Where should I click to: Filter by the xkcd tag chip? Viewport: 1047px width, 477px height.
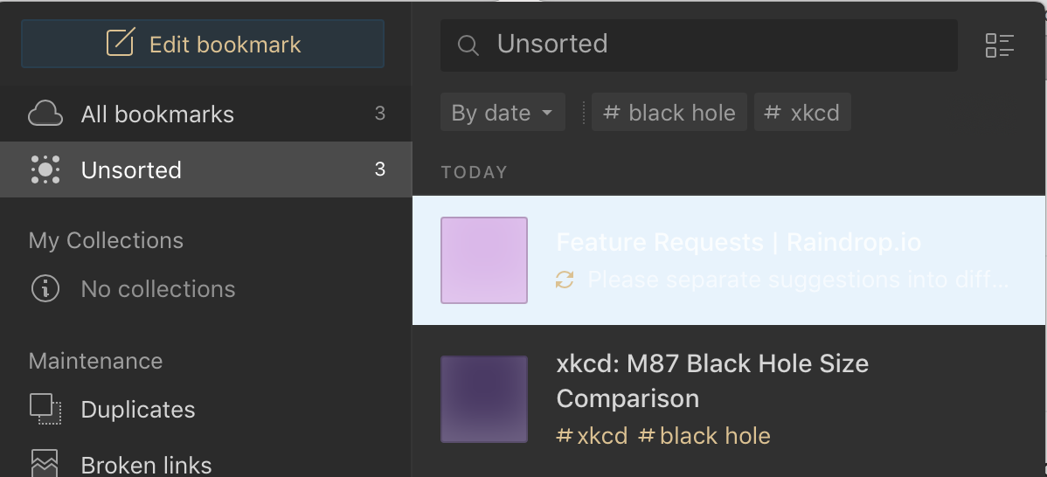click(802, 112)
